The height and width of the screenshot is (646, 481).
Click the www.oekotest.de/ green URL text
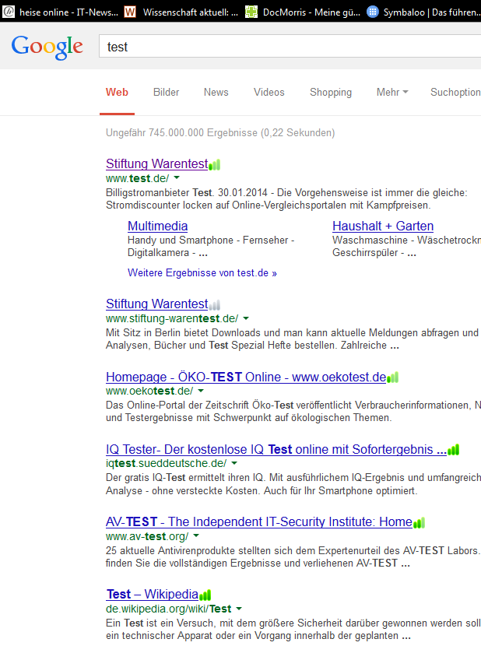coord(149,391)
